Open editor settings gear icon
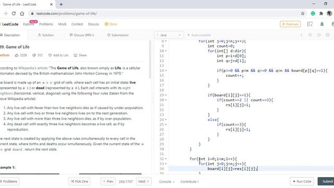 click(328, 35)
